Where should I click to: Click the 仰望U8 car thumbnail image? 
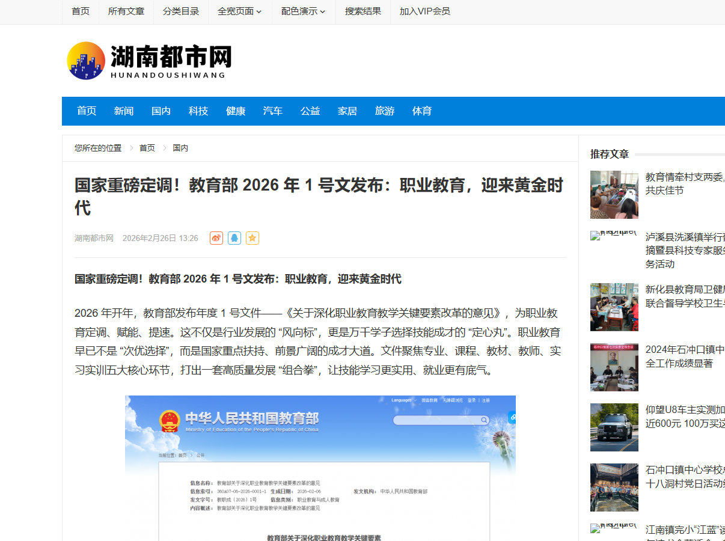(x=614, y=427)
